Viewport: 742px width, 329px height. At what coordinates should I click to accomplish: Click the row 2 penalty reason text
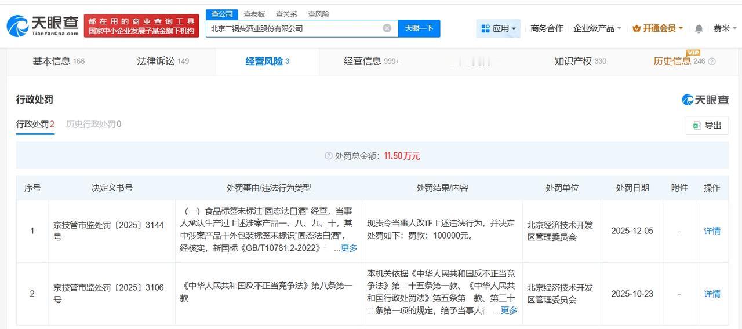pos(267,292)
